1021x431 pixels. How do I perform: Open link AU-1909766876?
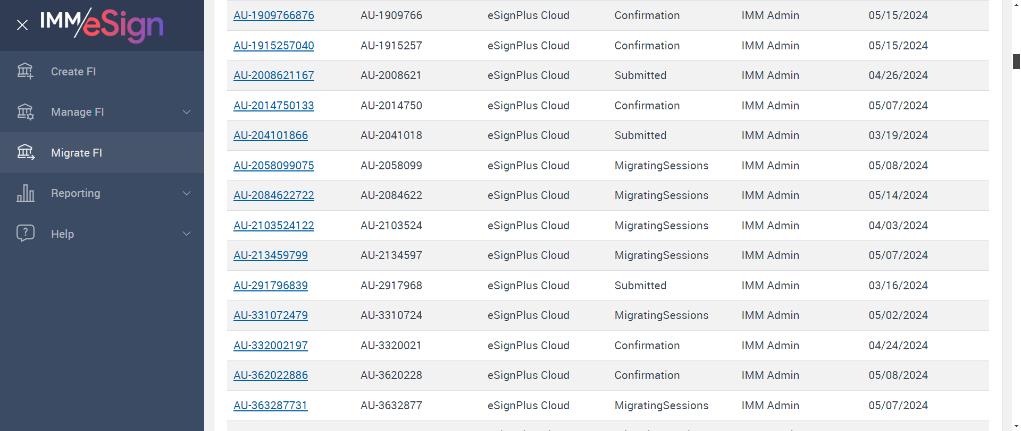(x=273, y=15)
